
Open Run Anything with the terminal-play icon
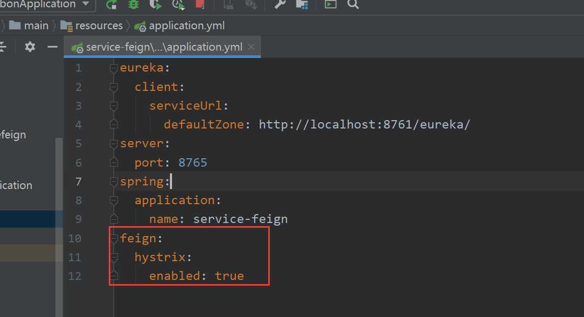tap(330, 4)
